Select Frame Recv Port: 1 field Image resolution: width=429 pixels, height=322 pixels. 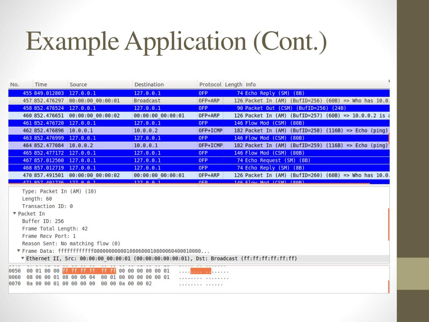[49, 236]
